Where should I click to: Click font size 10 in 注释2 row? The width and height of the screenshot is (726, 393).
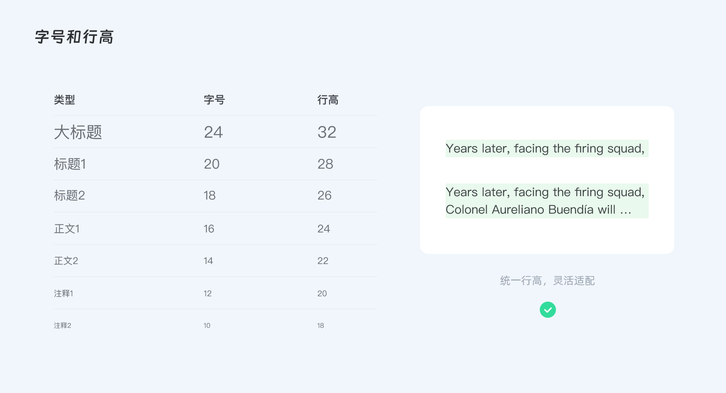[207, 325]
